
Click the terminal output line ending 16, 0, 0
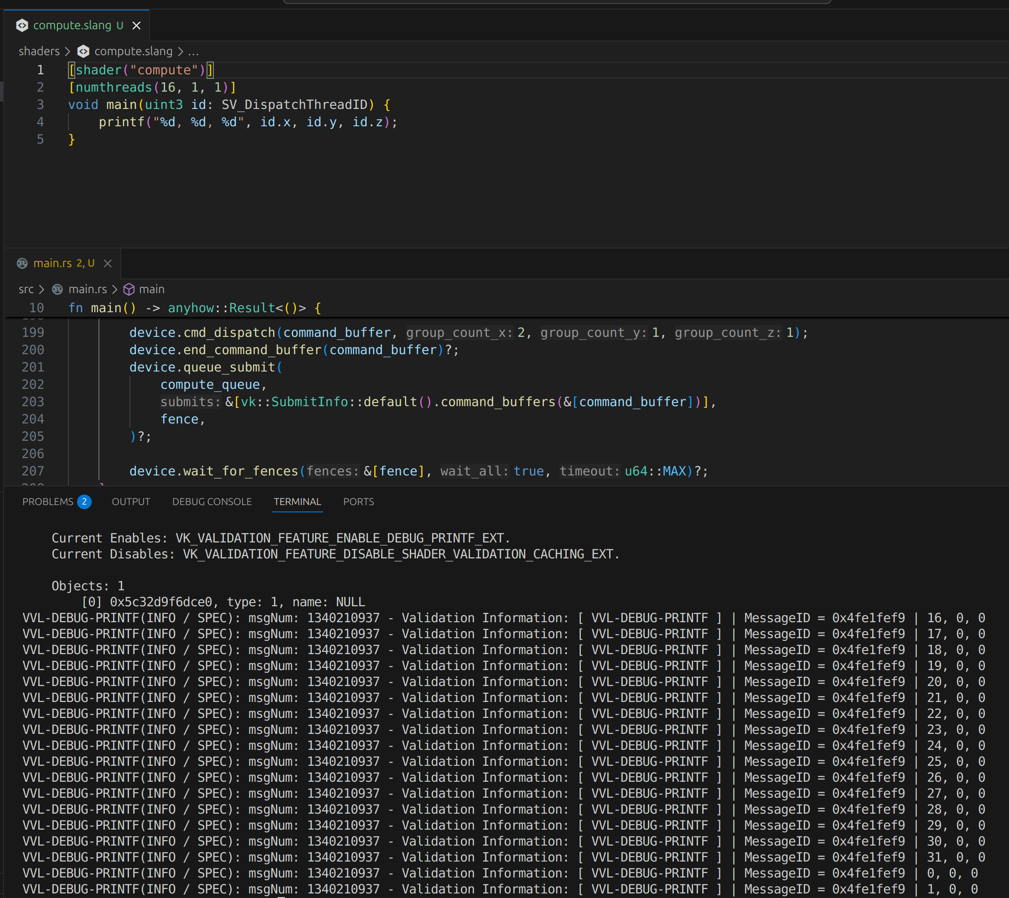tap(504, 618)
